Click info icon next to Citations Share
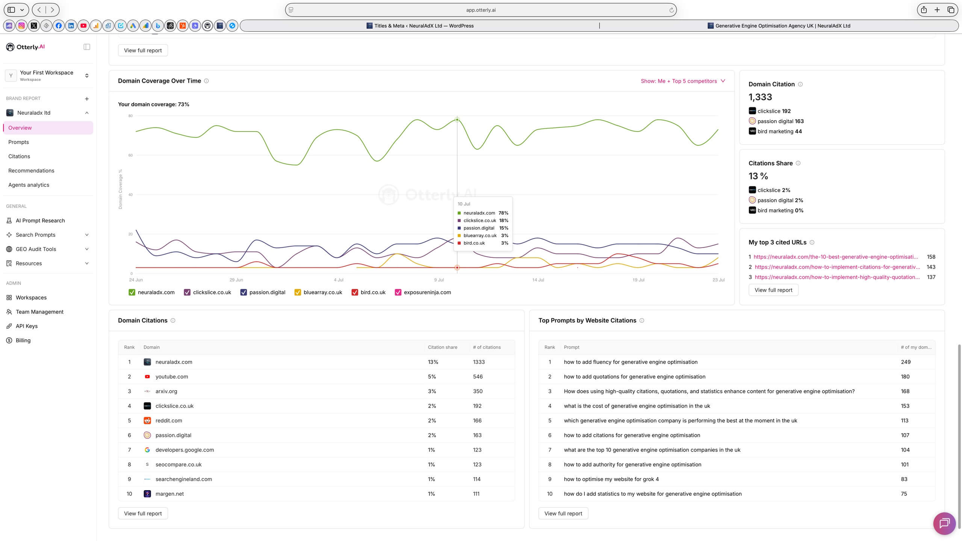The width and height of the screenshot is (962, 541). [798, 163]
